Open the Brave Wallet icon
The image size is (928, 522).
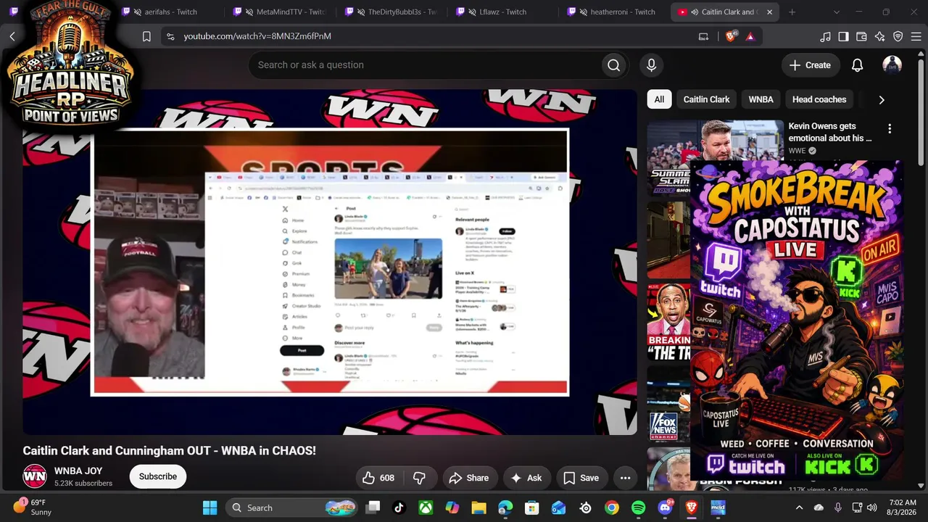pos(861,36)
